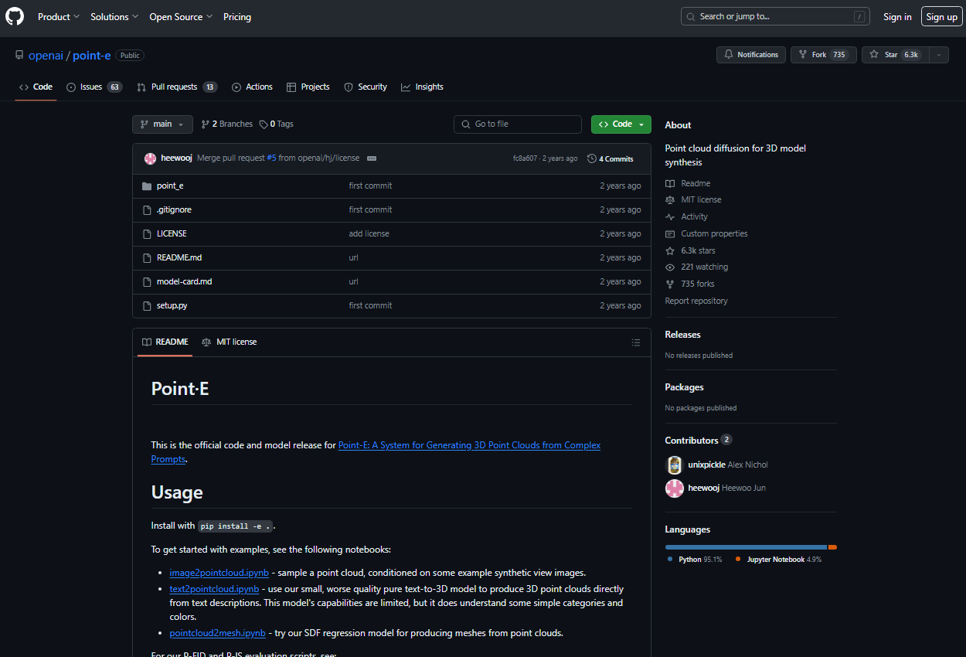966x657 pixels.
Task: Expand the star lists dropdown arrow
Action: pyautogui.click(x=938, y=55)
